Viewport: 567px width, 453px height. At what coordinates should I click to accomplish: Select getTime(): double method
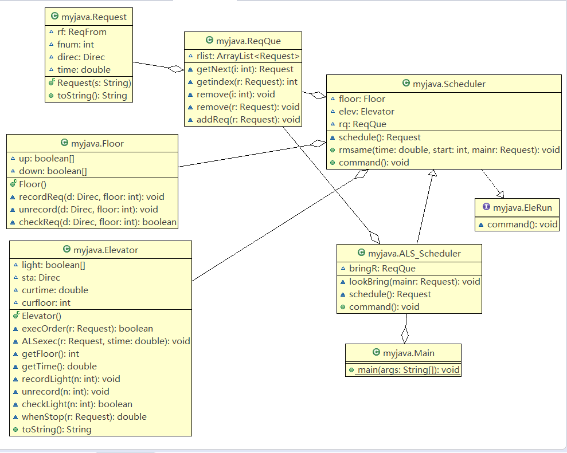(59, 367)
